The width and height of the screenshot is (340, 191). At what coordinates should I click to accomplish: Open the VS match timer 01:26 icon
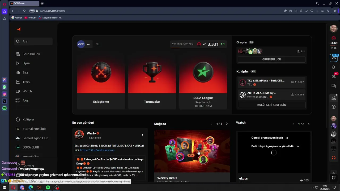334,57
